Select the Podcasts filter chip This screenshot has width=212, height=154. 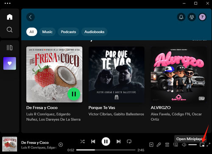point(68,32)
